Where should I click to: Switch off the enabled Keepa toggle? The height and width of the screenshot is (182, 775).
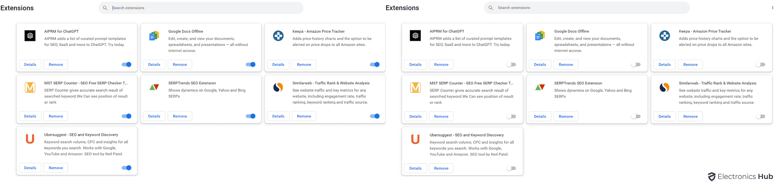coord(375,64)
